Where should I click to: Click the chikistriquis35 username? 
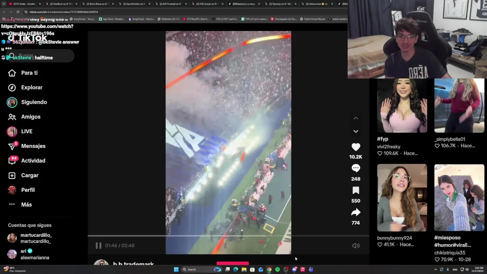(x=450, y=253)
